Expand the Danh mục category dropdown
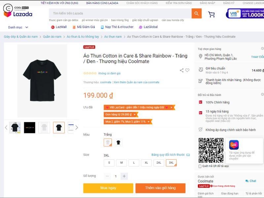 click(18, 27)
